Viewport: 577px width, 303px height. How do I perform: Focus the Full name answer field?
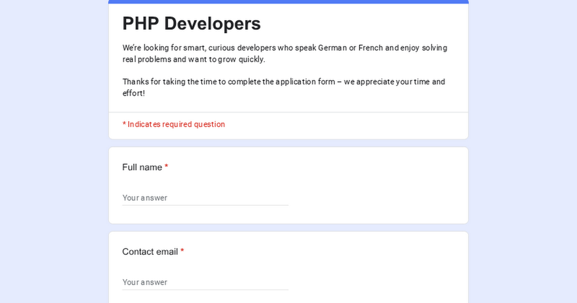tap(205, 198)
